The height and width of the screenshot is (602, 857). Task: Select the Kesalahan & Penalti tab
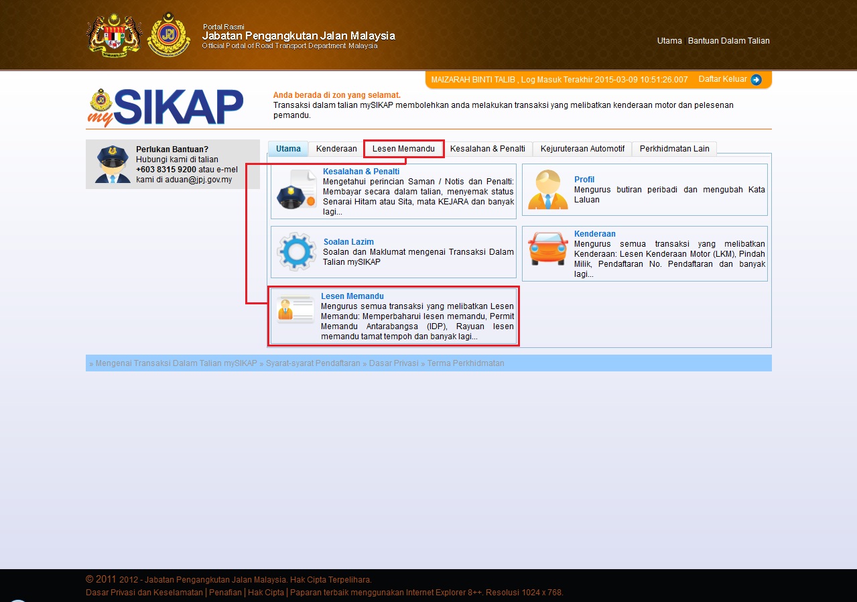pyautogui.click(x=487, y=149)
